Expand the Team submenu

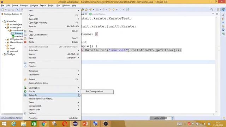(x=52, y=102)
